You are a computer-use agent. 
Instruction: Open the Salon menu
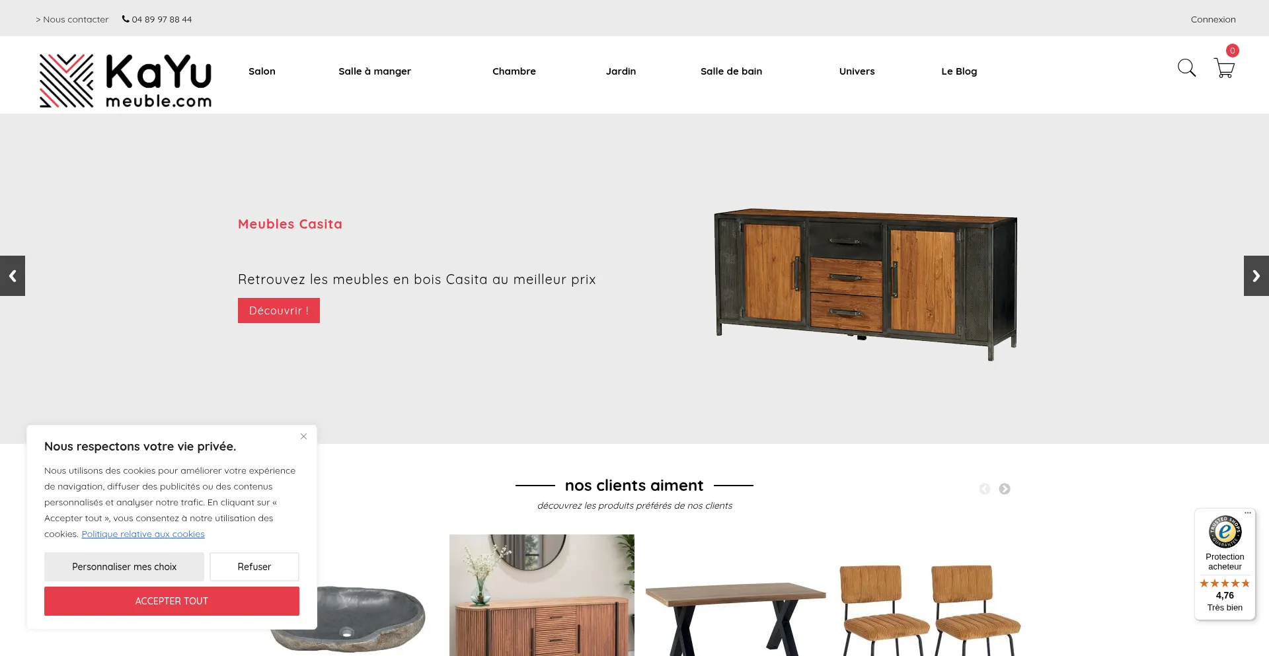[262, 71]
